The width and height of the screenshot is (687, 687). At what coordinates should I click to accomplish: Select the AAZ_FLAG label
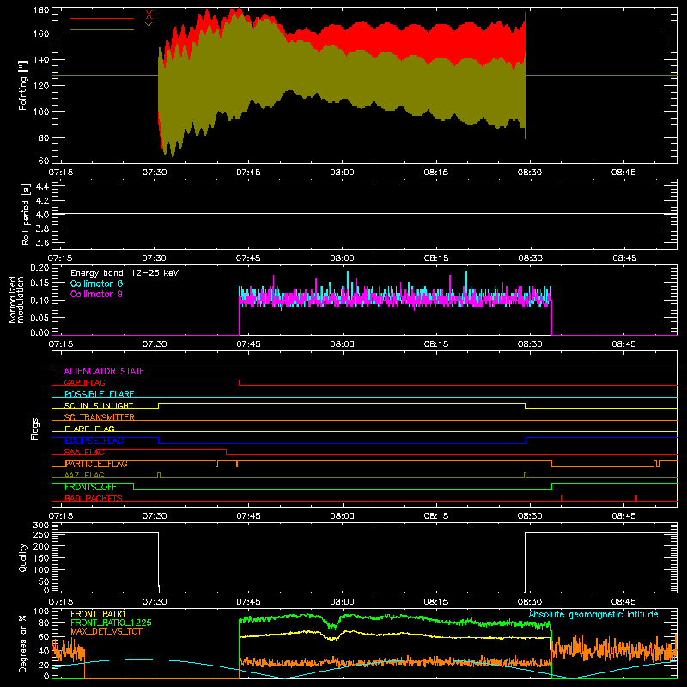[x=84, y=476]
